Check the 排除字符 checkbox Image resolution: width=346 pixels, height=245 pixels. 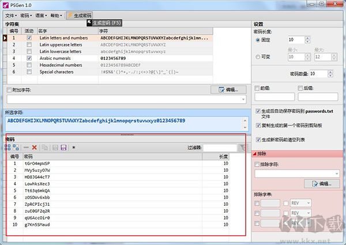tap(257, 164)
